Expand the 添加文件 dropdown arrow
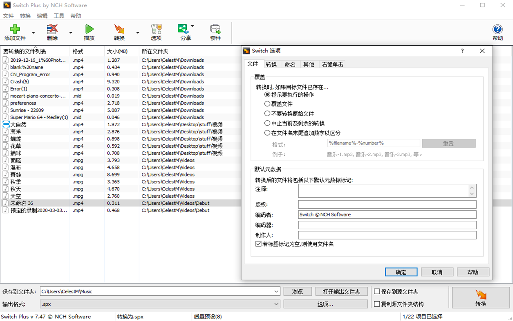513x321 pixels. [33, 32]
